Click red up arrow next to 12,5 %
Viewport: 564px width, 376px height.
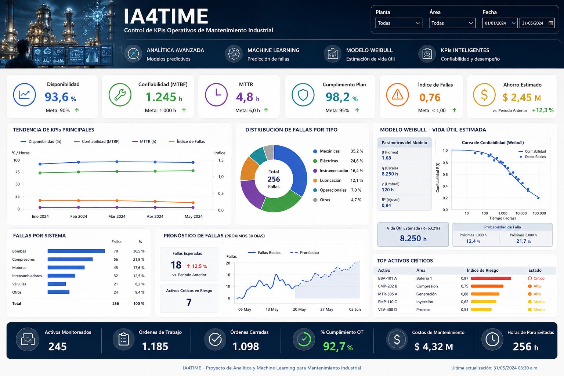click(188, 266)
